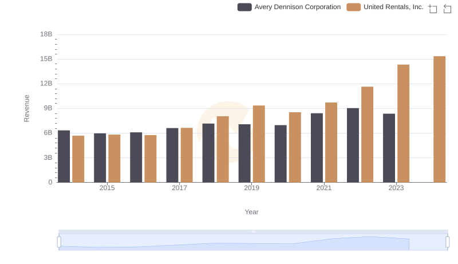This screenshot has height=264, width=458.
Task: Click the 15B y-axis label
Action: point(46,59)
